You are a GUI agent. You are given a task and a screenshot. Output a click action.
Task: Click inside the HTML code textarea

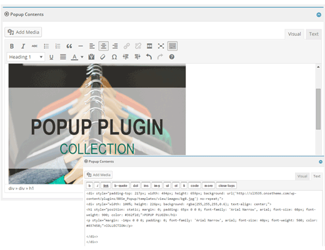pyautogui.click(x=203, y=218)
